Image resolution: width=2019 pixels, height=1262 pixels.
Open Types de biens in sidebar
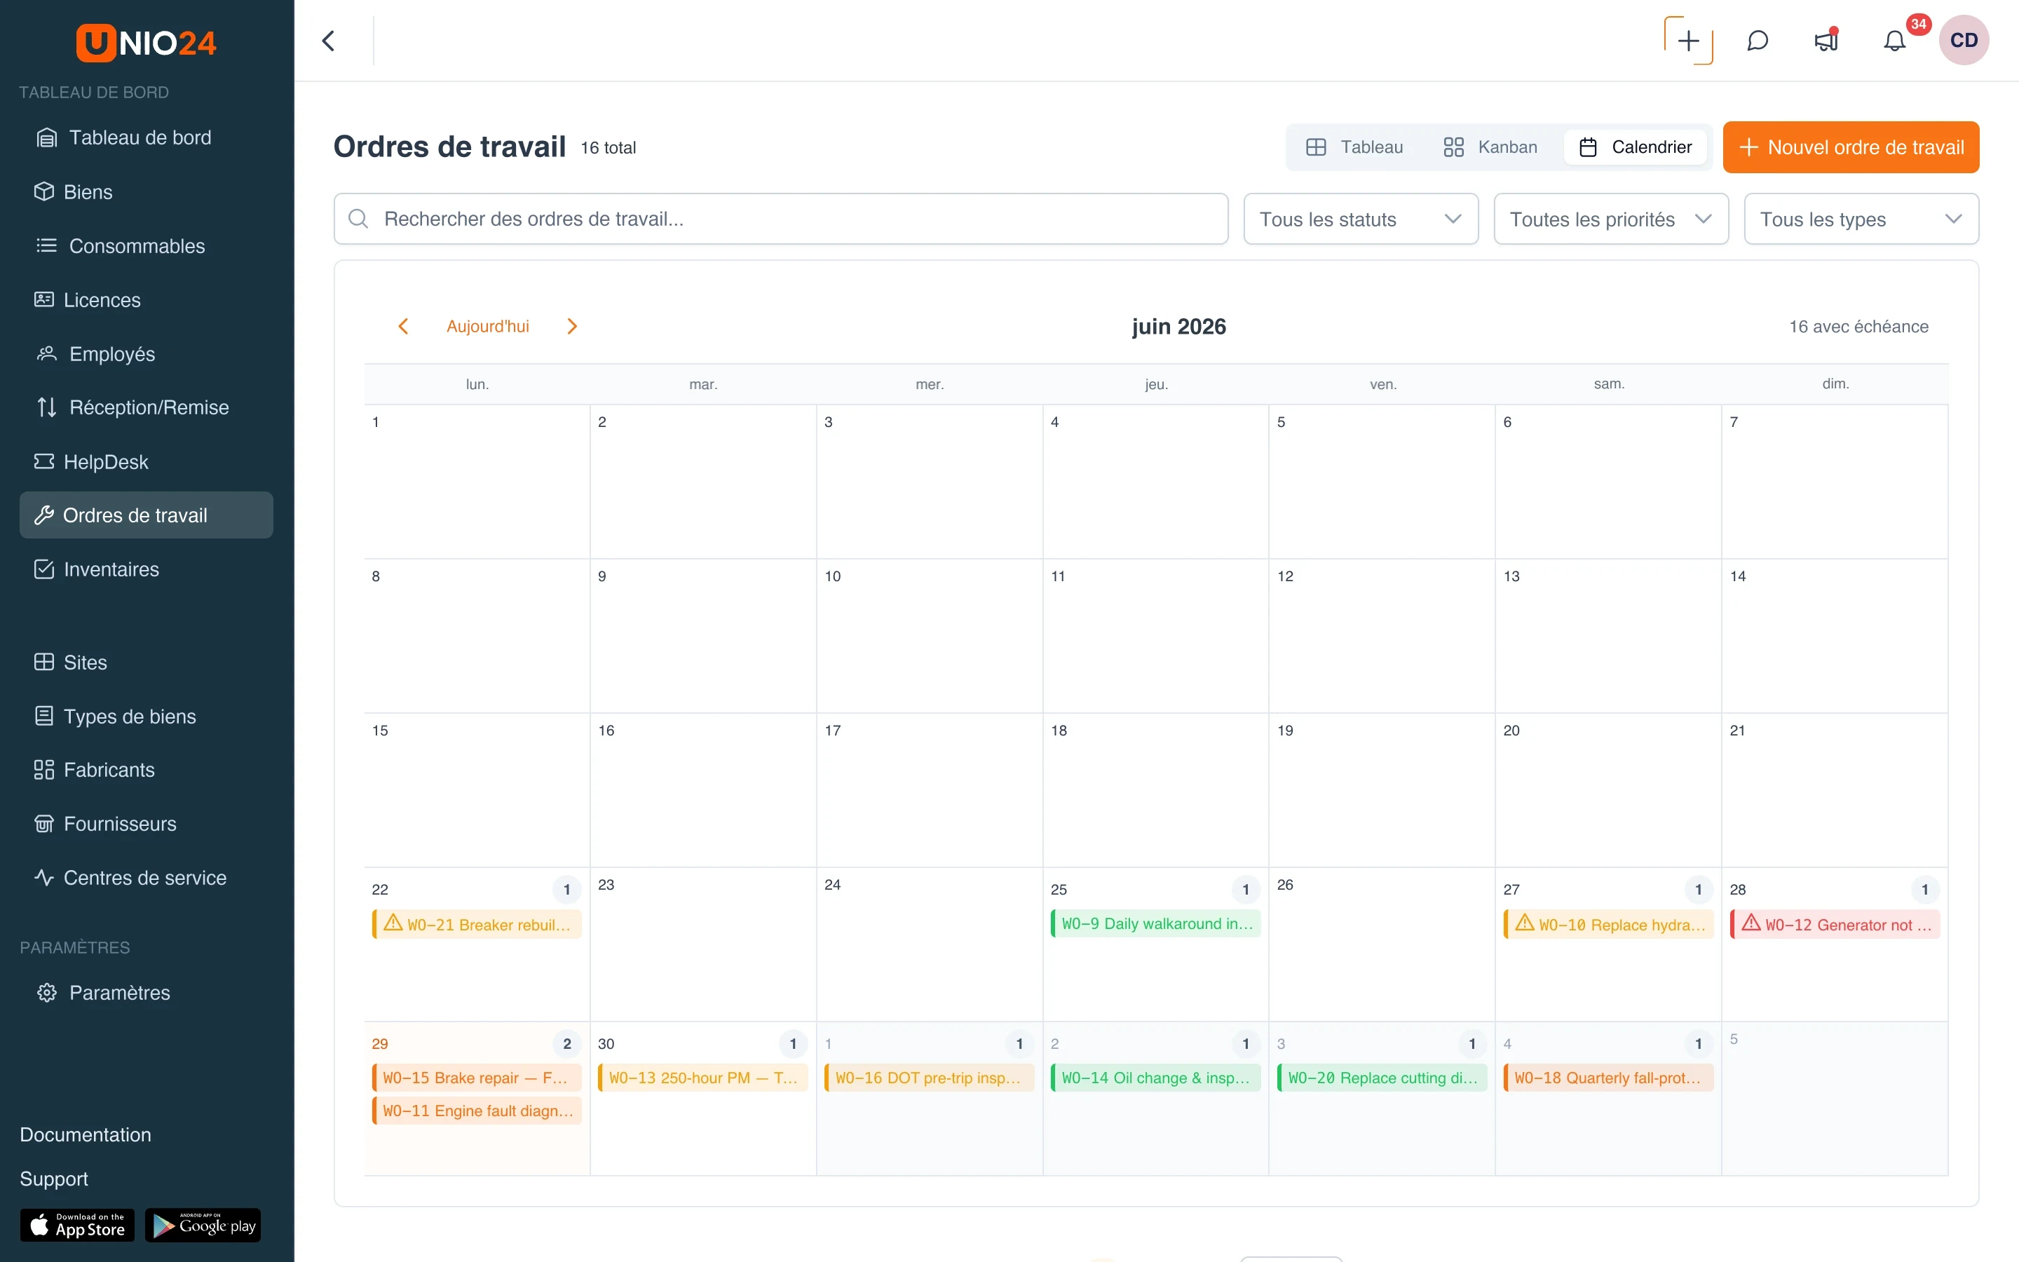(x=146, y=716)
